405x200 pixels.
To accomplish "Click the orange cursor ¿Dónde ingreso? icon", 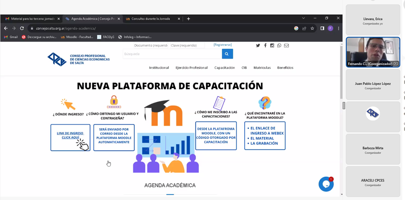I will pyautogui.click(x=68, y=104).
